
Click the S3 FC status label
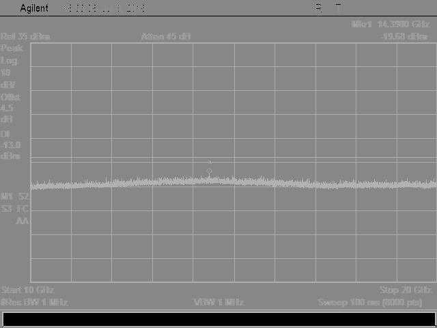15,208
